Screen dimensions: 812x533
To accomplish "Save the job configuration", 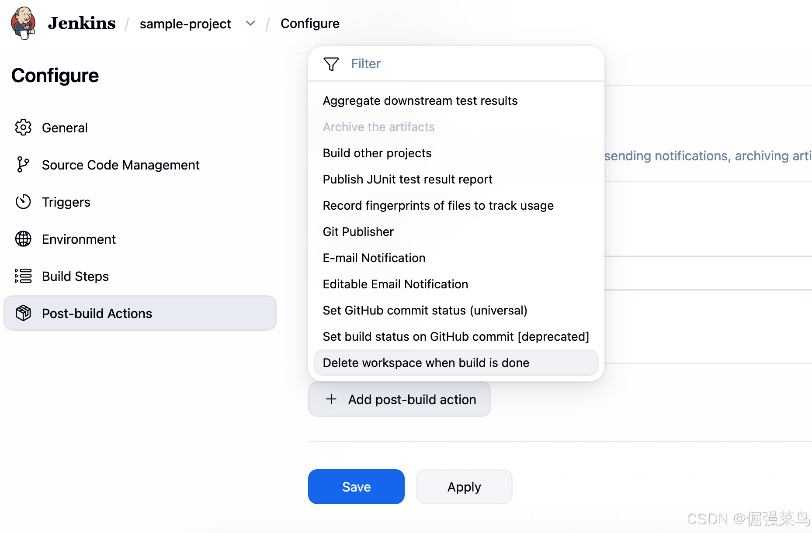I will point(356,487).
